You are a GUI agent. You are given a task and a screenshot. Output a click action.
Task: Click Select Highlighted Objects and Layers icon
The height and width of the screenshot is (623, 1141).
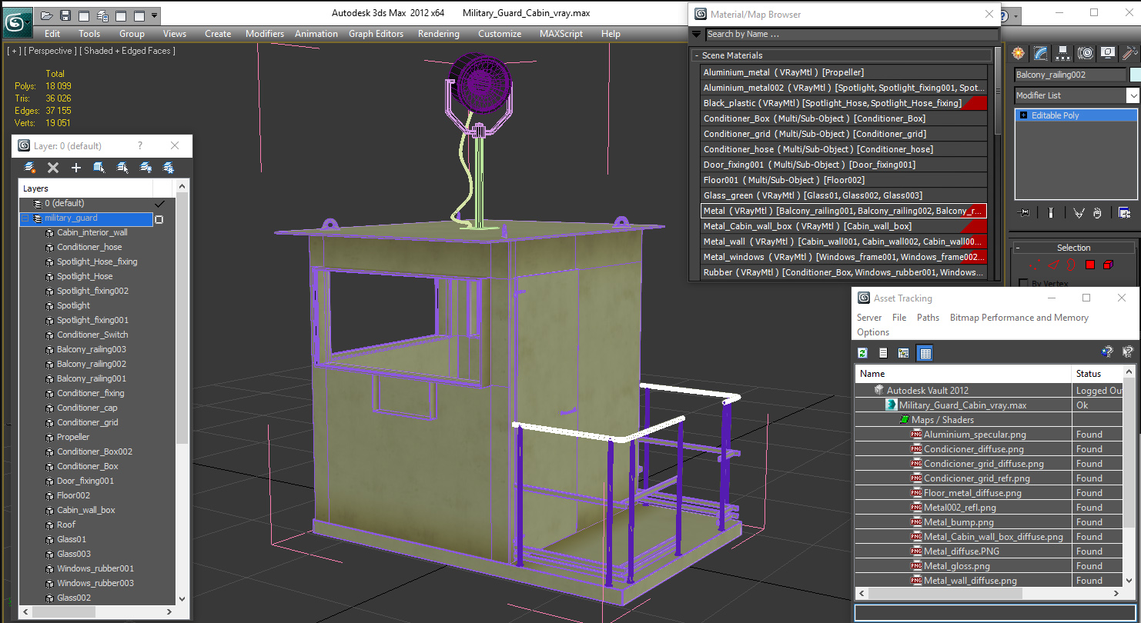coord(99,168)
